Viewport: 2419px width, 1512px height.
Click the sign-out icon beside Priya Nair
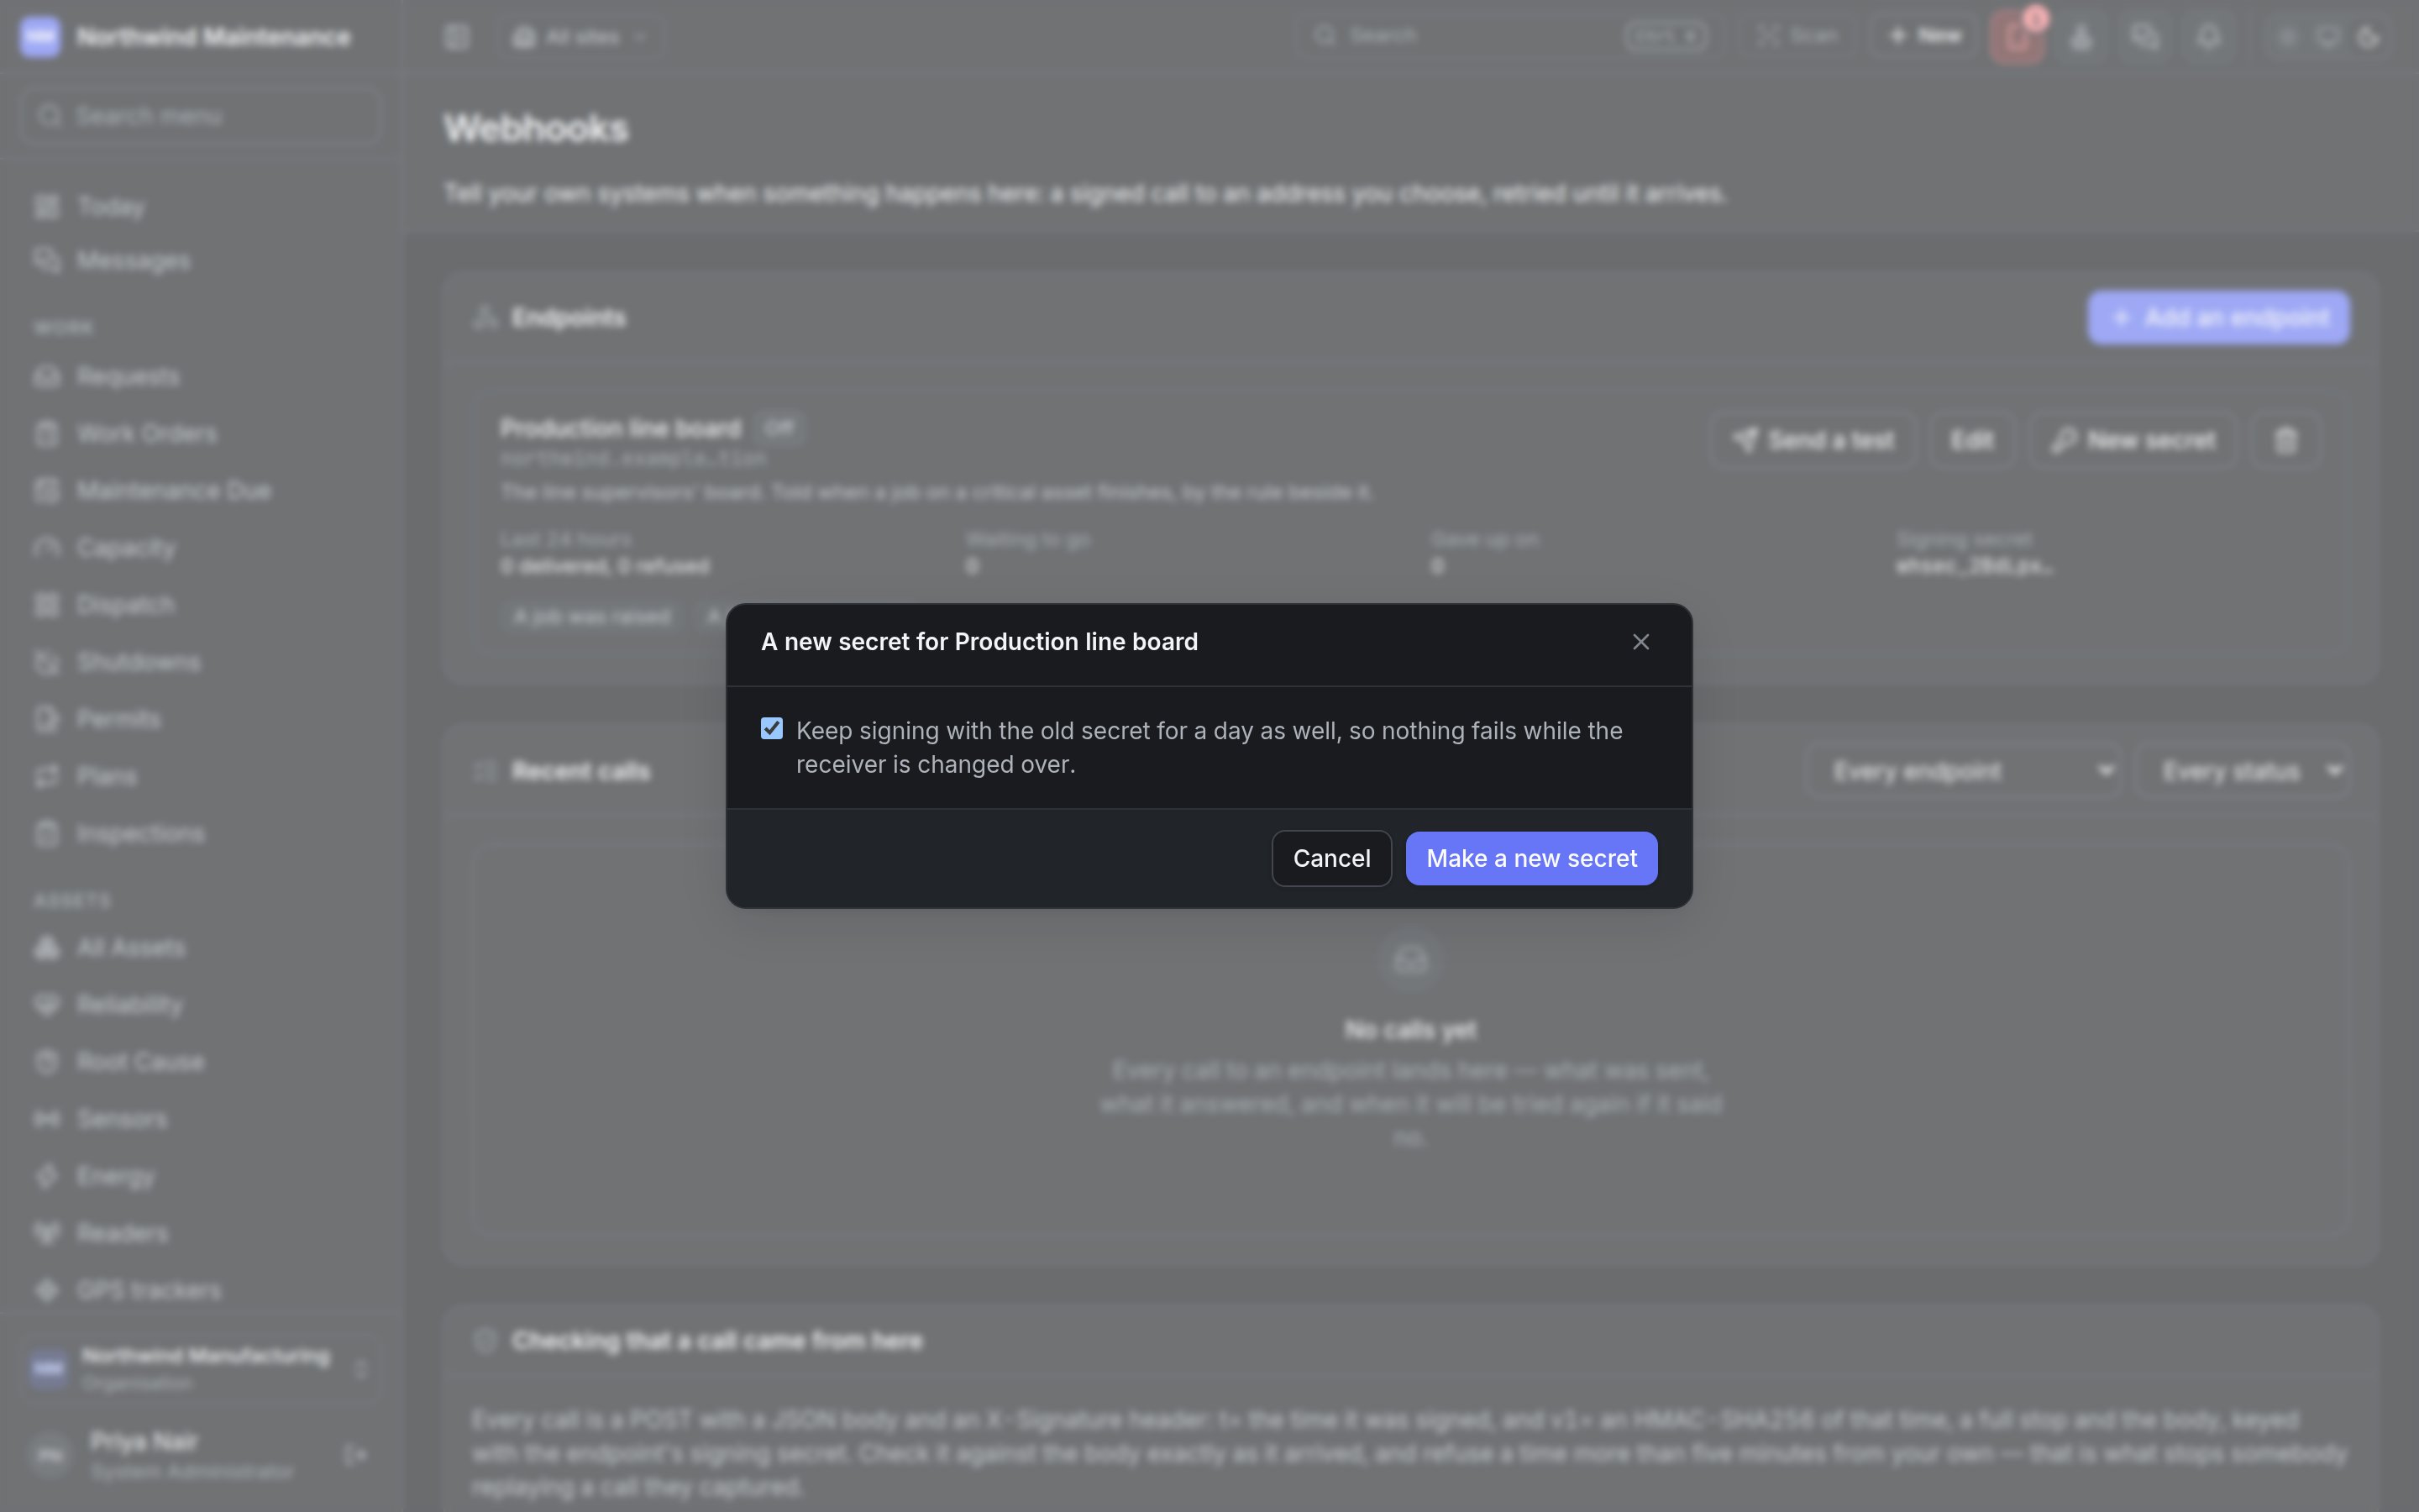click(x=354, y=1455)
